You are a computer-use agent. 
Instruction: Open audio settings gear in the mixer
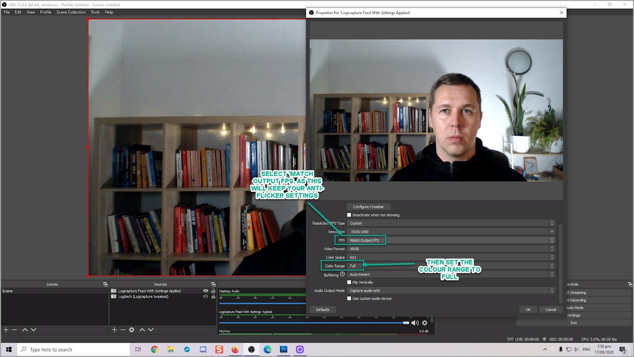pyautogui.click(x=425, y=323)
